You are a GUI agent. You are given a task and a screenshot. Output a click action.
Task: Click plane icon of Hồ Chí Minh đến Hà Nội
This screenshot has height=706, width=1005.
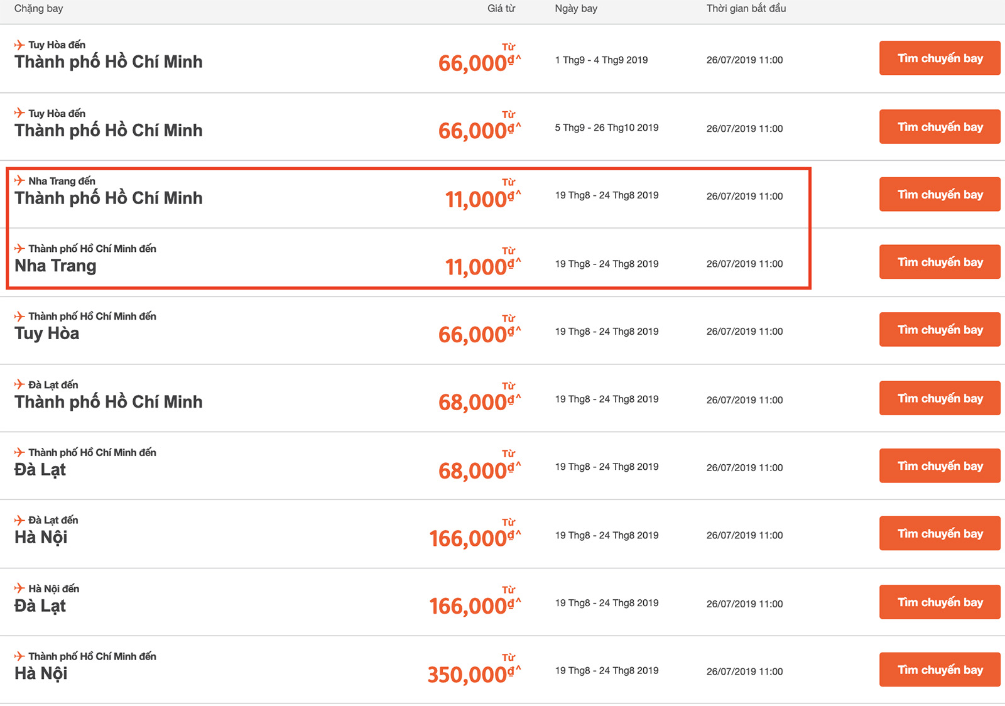coord(19,656)
